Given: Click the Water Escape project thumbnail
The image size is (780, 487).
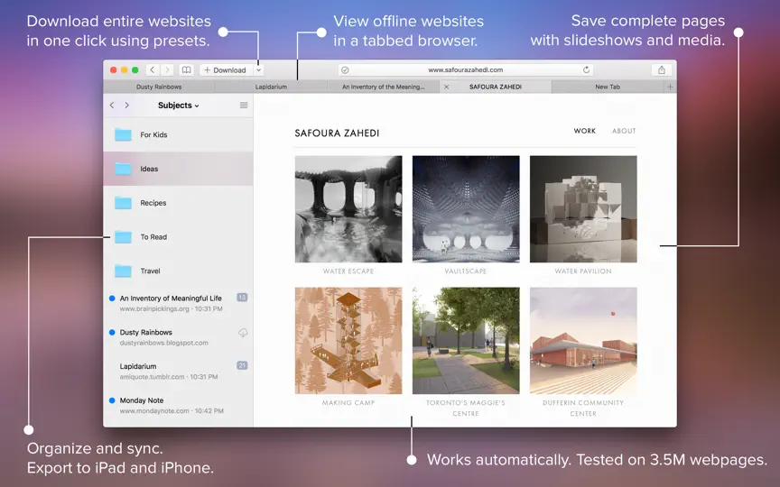Looking at the screenshot, I should pyautogui.click(x=348, y=208).
